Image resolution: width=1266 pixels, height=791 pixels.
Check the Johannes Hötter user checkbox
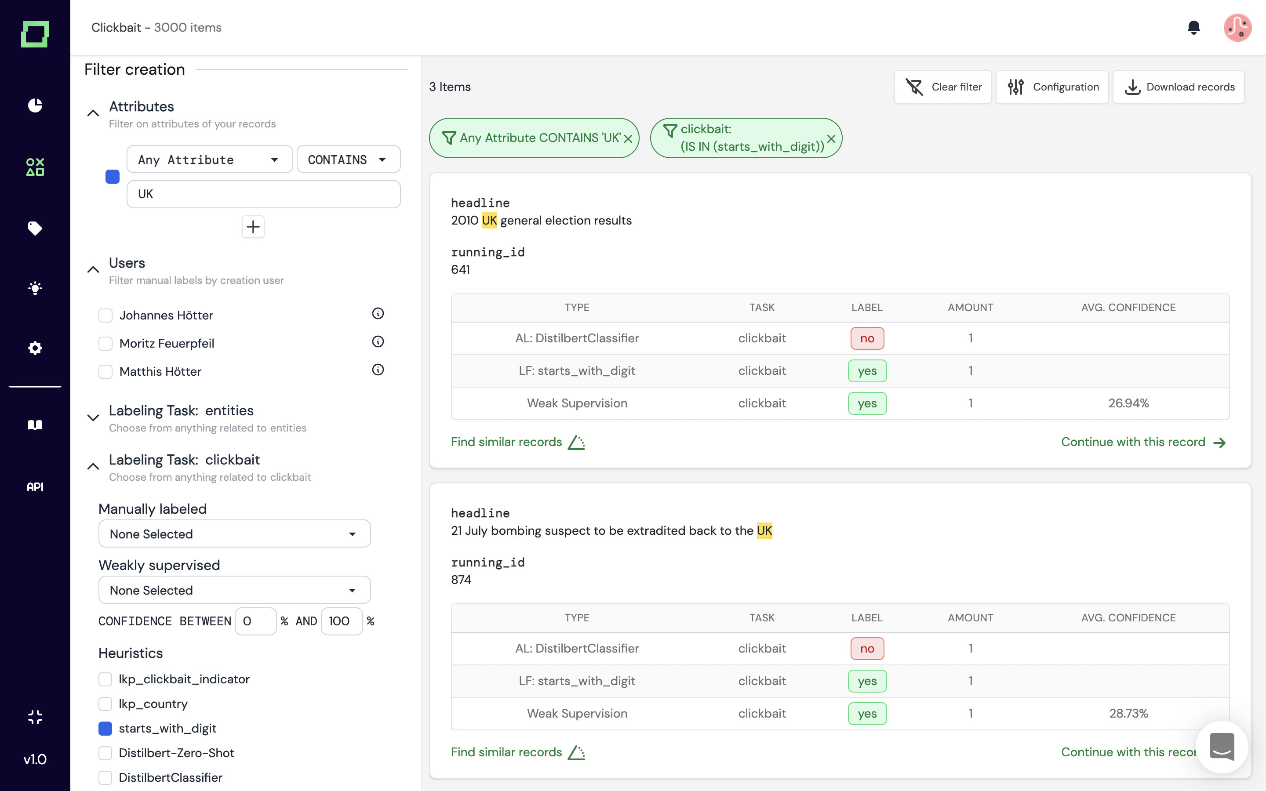tap(105, 316)
